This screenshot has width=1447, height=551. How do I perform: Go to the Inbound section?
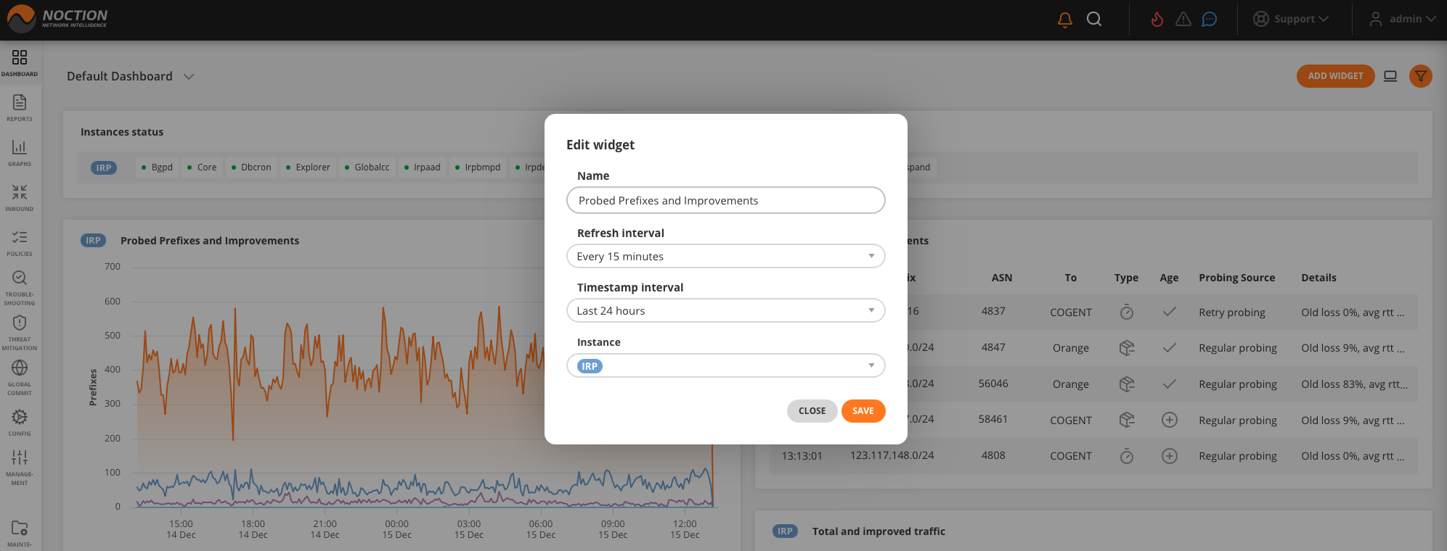[x=20, y=198]
